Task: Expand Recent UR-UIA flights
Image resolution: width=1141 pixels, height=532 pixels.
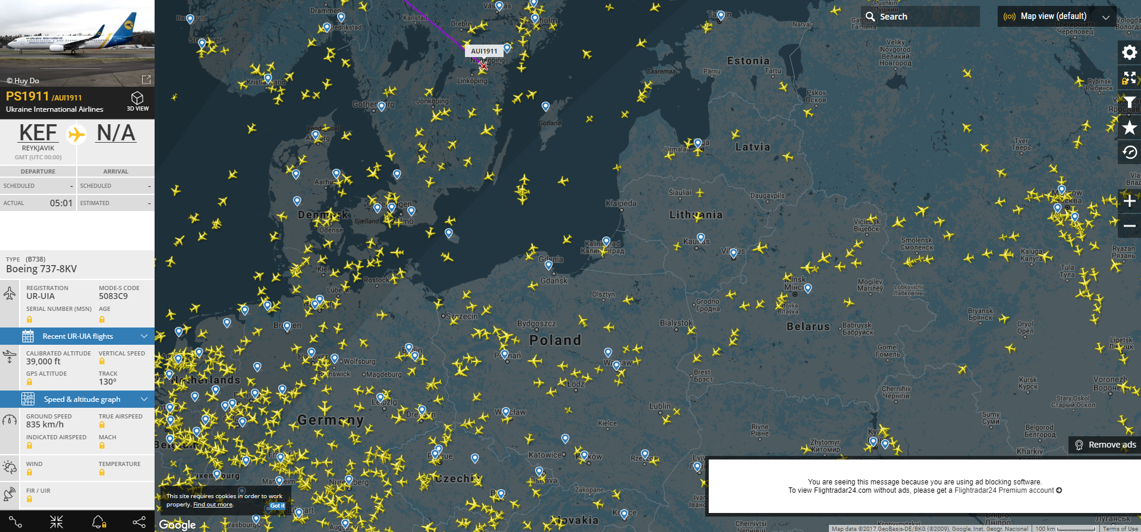Action: click(x=77, y=336)
